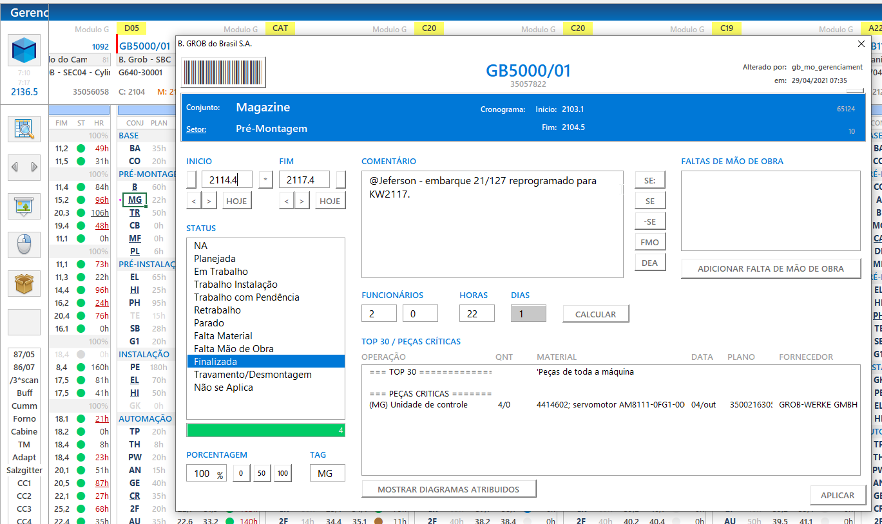This screenshot has width=882, height=524.
Task: Select the highlighted Finalizada status
Action: (265, 362)
